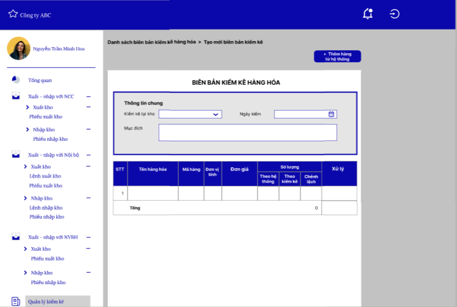Expand Nhập kho chevron under Nội bộ section

coord(25,198)
